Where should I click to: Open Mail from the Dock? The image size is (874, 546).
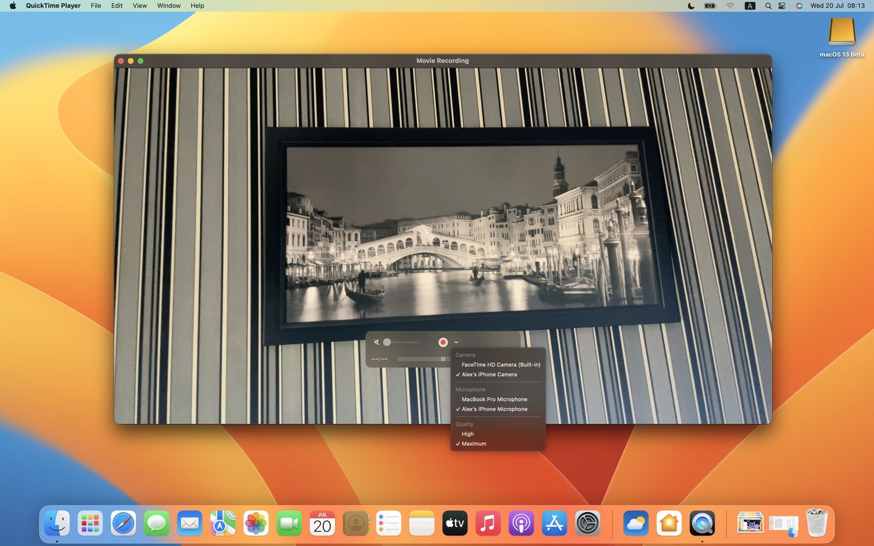(x=190, y=523)
